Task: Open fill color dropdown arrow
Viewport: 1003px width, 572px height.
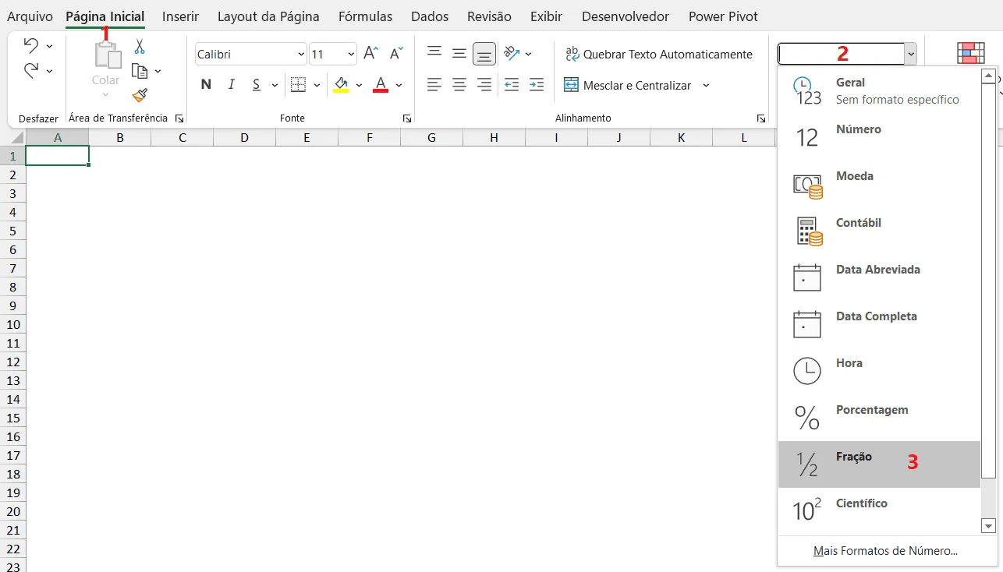Action: tap(359, 85)
